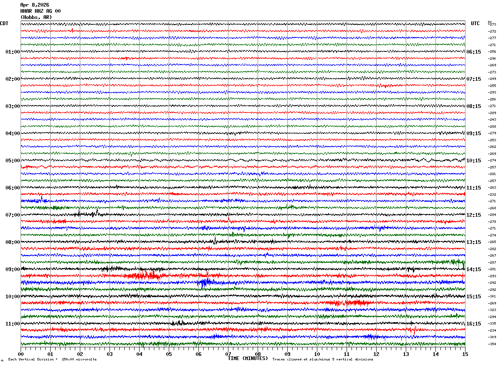Click the '15' minute axis tick label
The width and height of the screenshot is (498, 365).
pyautogui.click(x=465, y=354)
